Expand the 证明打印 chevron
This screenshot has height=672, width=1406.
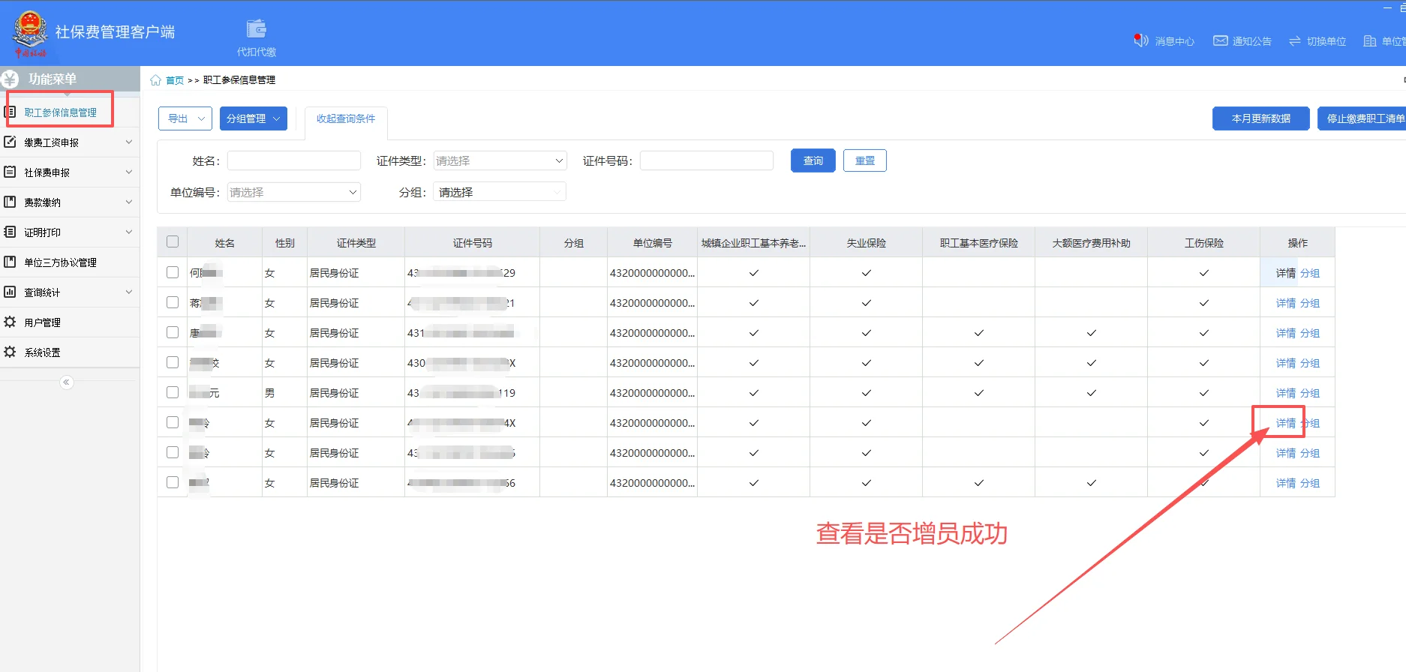coord(129,232)
